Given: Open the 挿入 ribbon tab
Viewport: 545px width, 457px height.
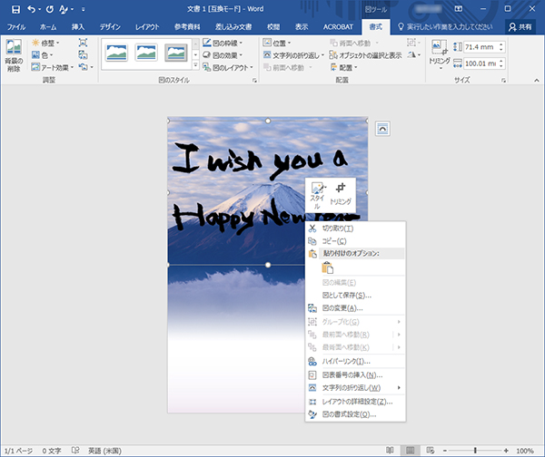Looking at the screenshot, I should coord(78,27).
